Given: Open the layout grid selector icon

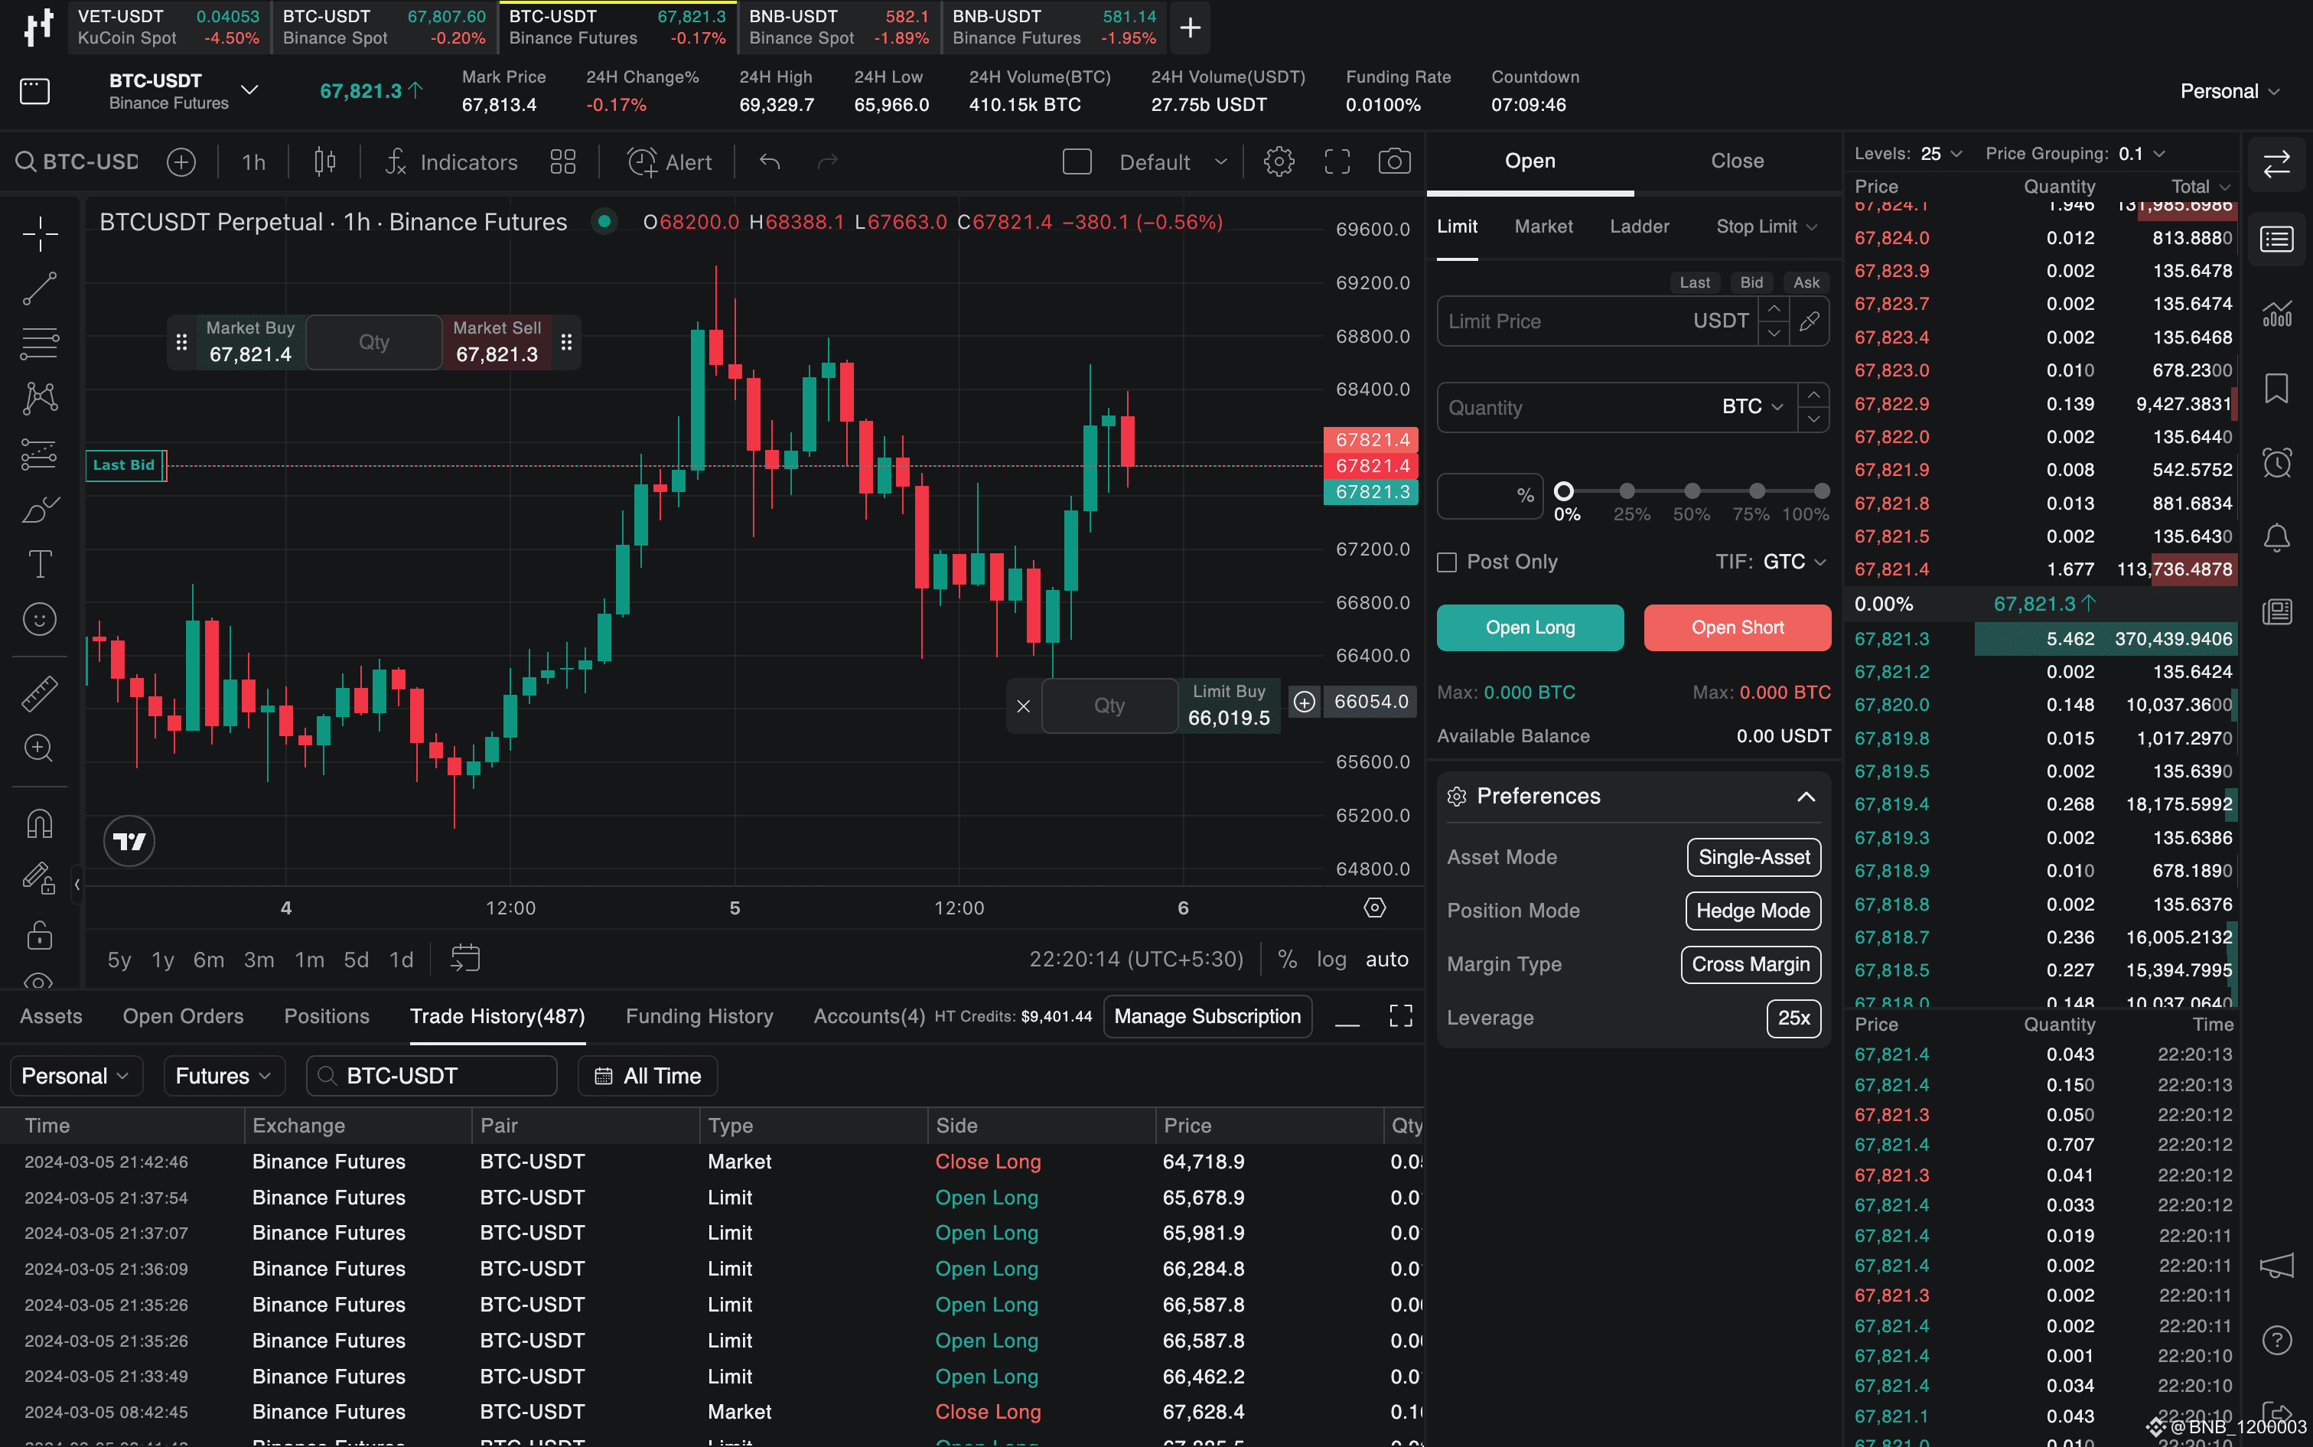Looking at the screenshot, I should point(562,161).
